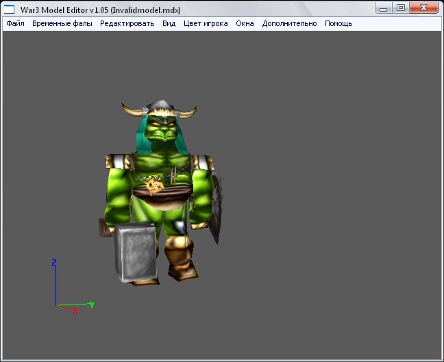Minimize the War3 Model Editor window
This screenshot has width=444, height=362.
384,8
